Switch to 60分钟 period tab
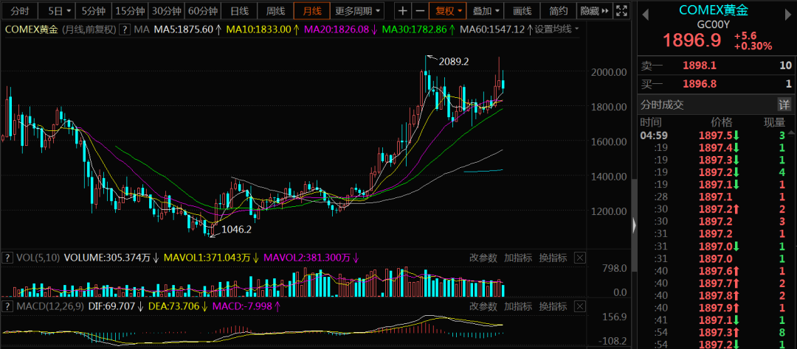797x349 pixels. [x=203, y=10]
